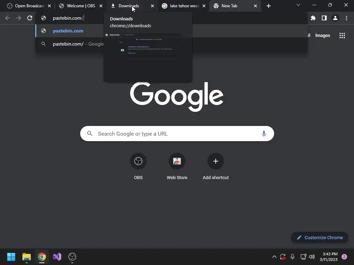Go forward to next page
The image size is (354, 265).
19,18
